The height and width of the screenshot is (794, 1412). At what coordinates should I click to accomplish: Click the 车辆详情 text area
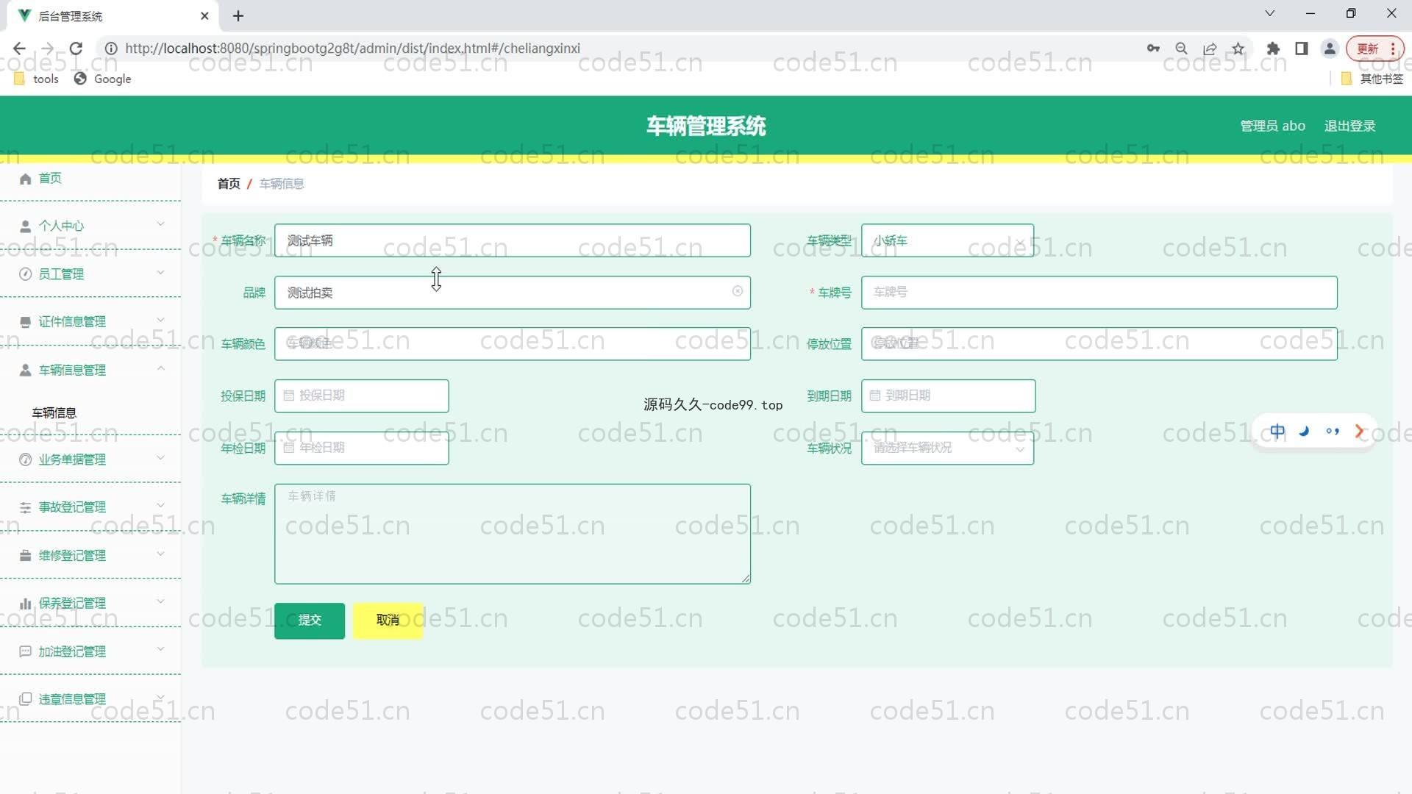(512, 534)
